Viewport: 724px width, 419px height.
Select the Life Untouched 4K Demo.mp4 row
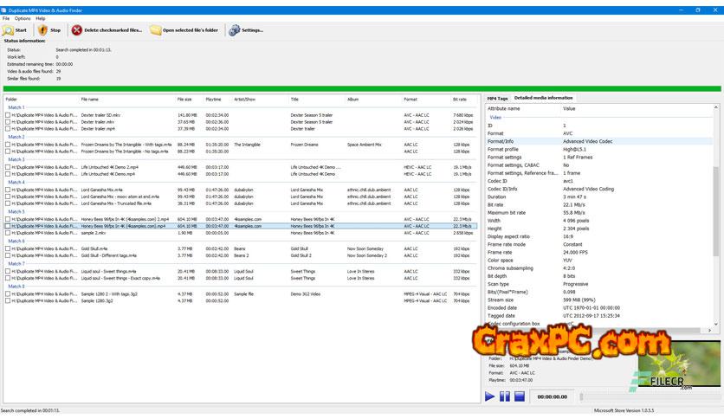pyautogui.click(x=240, y=174)
